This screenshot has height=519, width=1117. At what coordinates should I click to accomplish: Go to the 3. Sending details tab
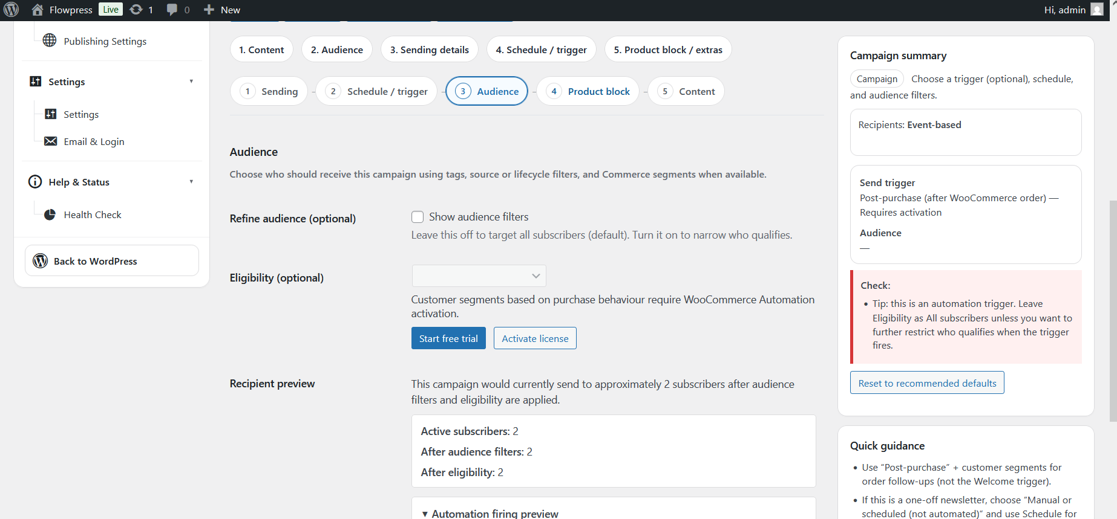430,50
